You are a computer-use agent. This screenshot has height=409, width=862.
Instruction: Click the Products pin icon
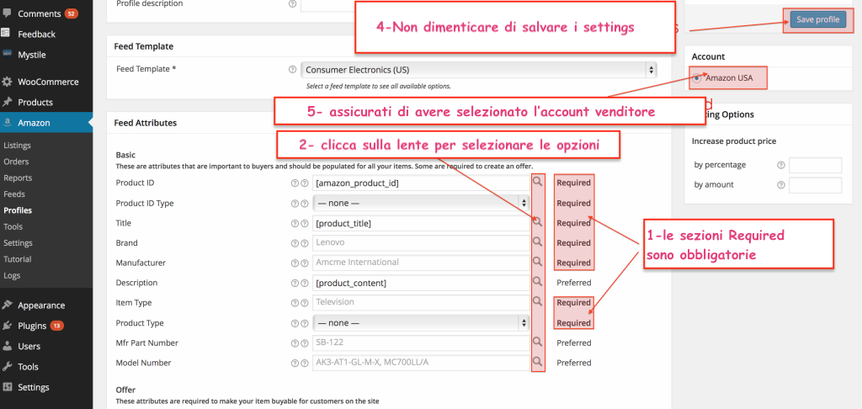[x=7, y=103]
